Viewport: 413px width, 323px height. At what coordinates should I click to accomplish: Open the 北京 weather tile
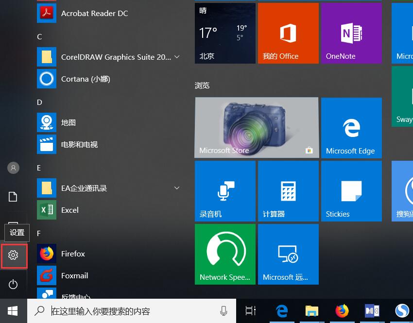[x=225, y=33]
